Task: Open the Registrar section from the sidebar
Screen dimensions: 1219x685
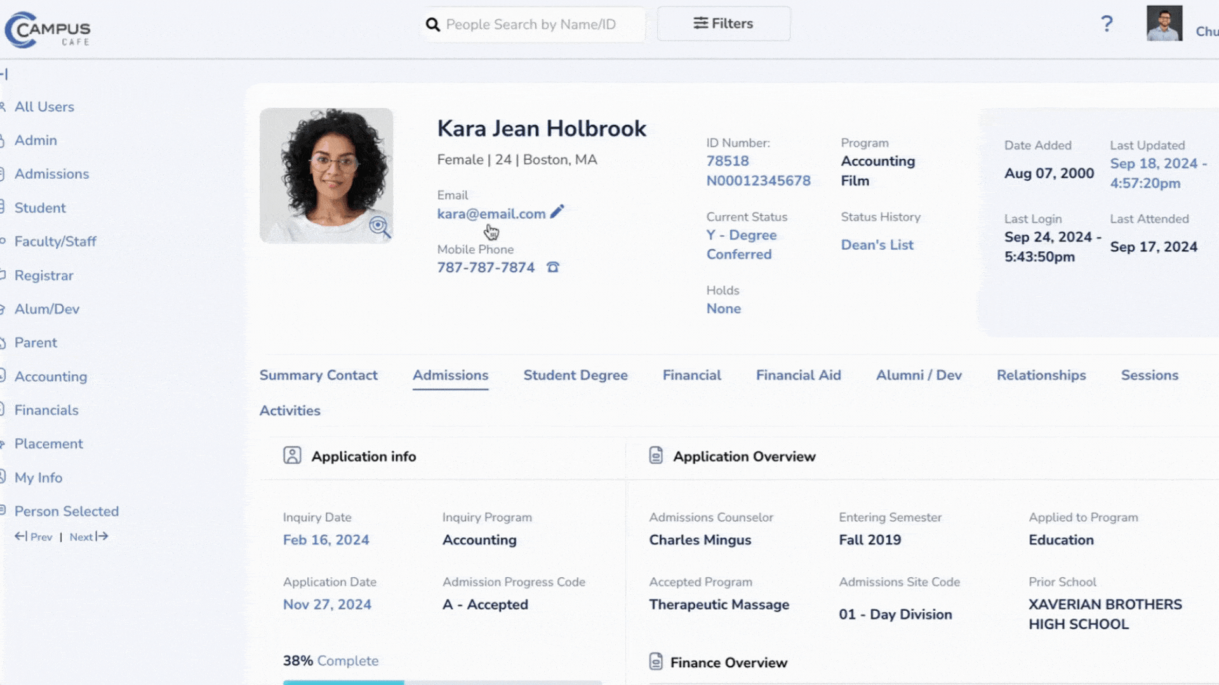Action: click(44, 275)
